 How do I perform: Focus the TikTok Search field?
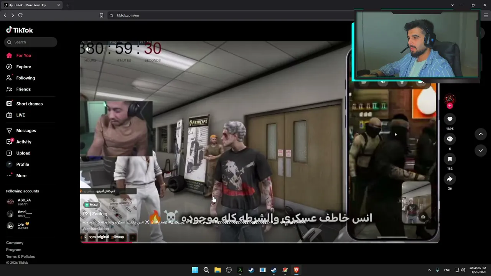pos(31,42)
